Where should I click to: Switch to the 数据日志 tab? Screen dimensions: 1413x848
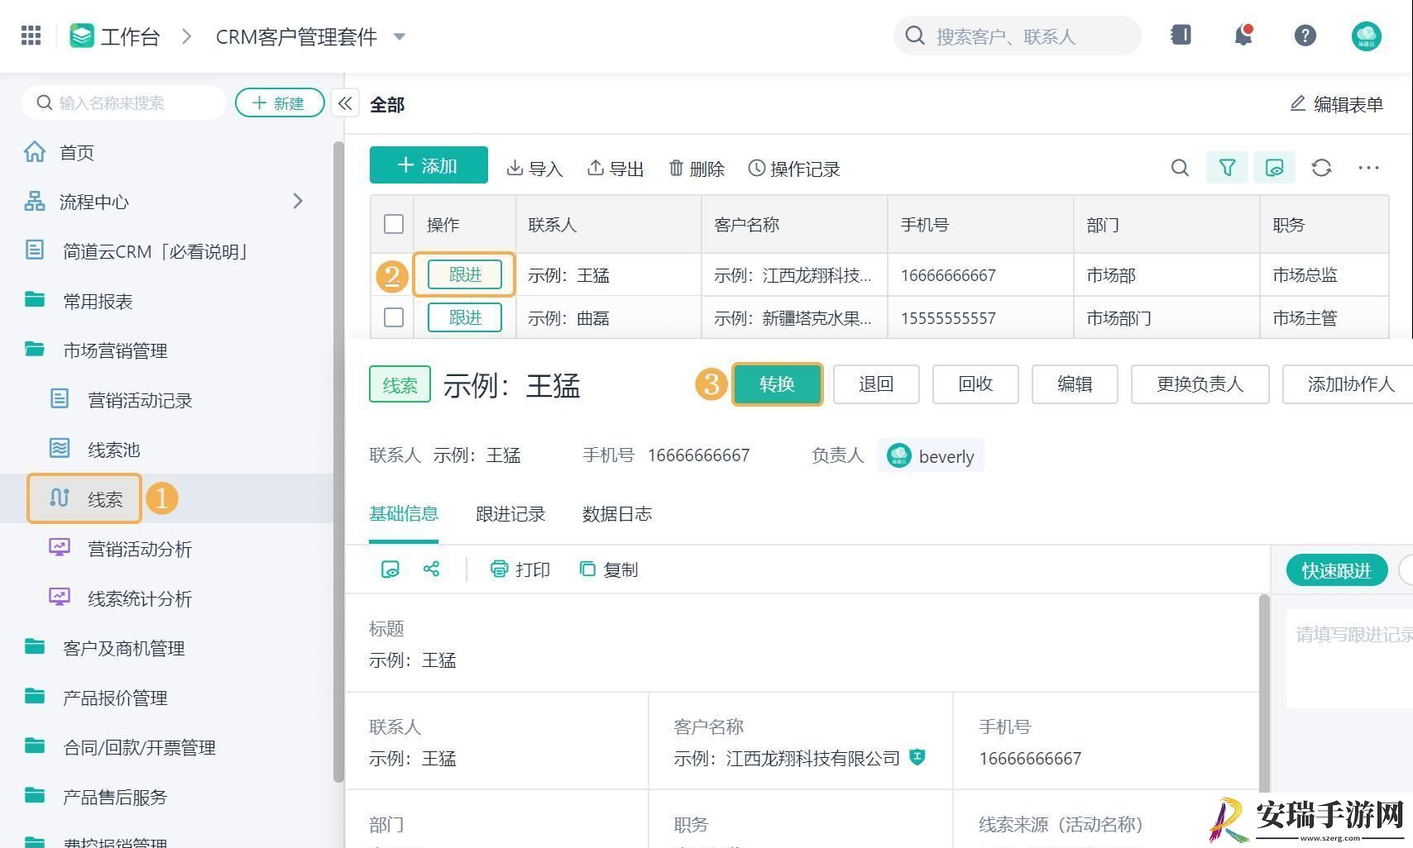point(617,513)
